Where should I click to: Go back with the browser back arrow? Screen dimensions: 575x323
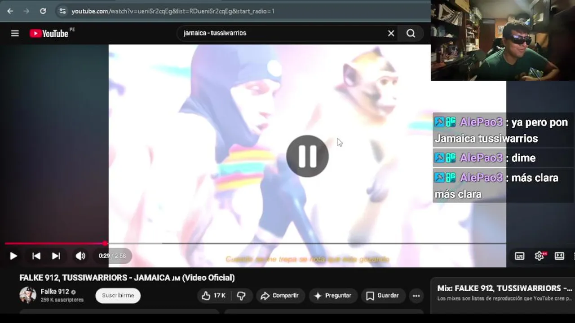click(10, 11)
